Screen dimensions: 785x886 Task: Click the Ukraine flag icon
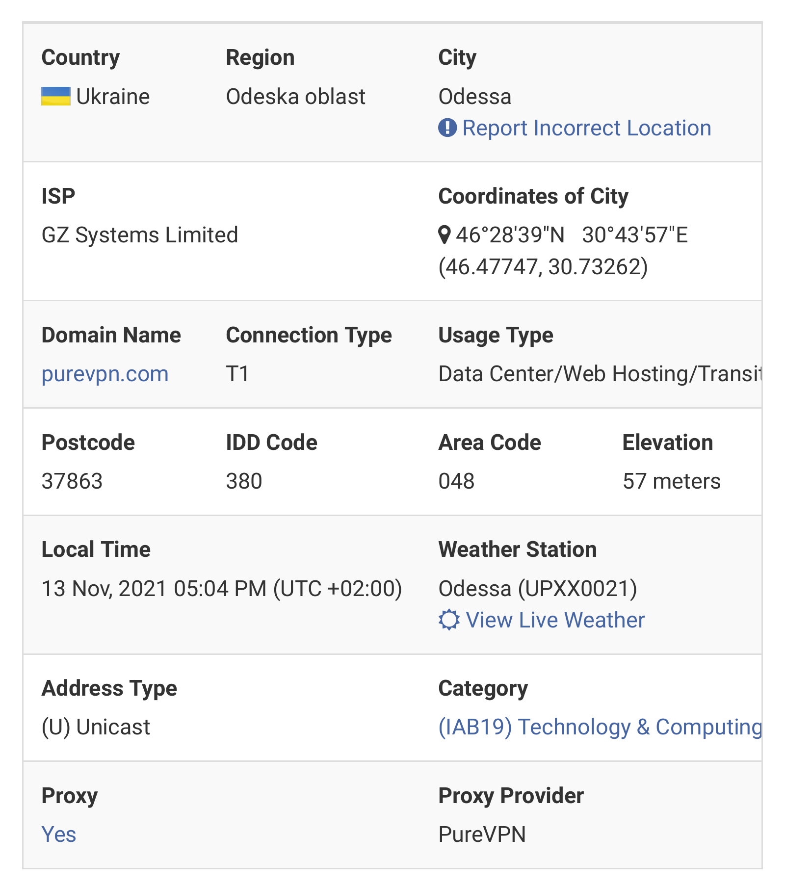click(x=56, y=97)
